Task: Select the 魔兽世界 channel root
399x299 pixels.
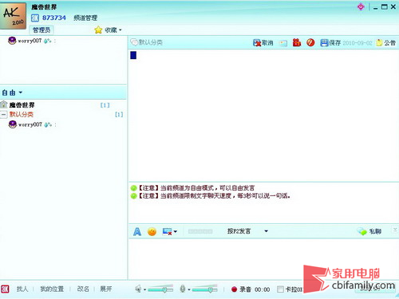Action: [22, 105]
